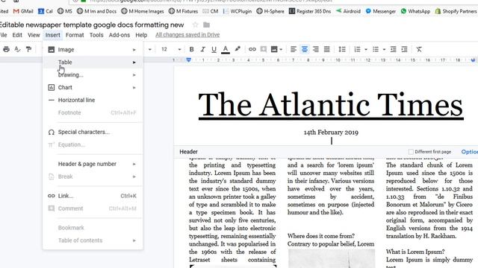
Task: Open Table submenu in Insert menu
Action: click(x=93, y=62)
